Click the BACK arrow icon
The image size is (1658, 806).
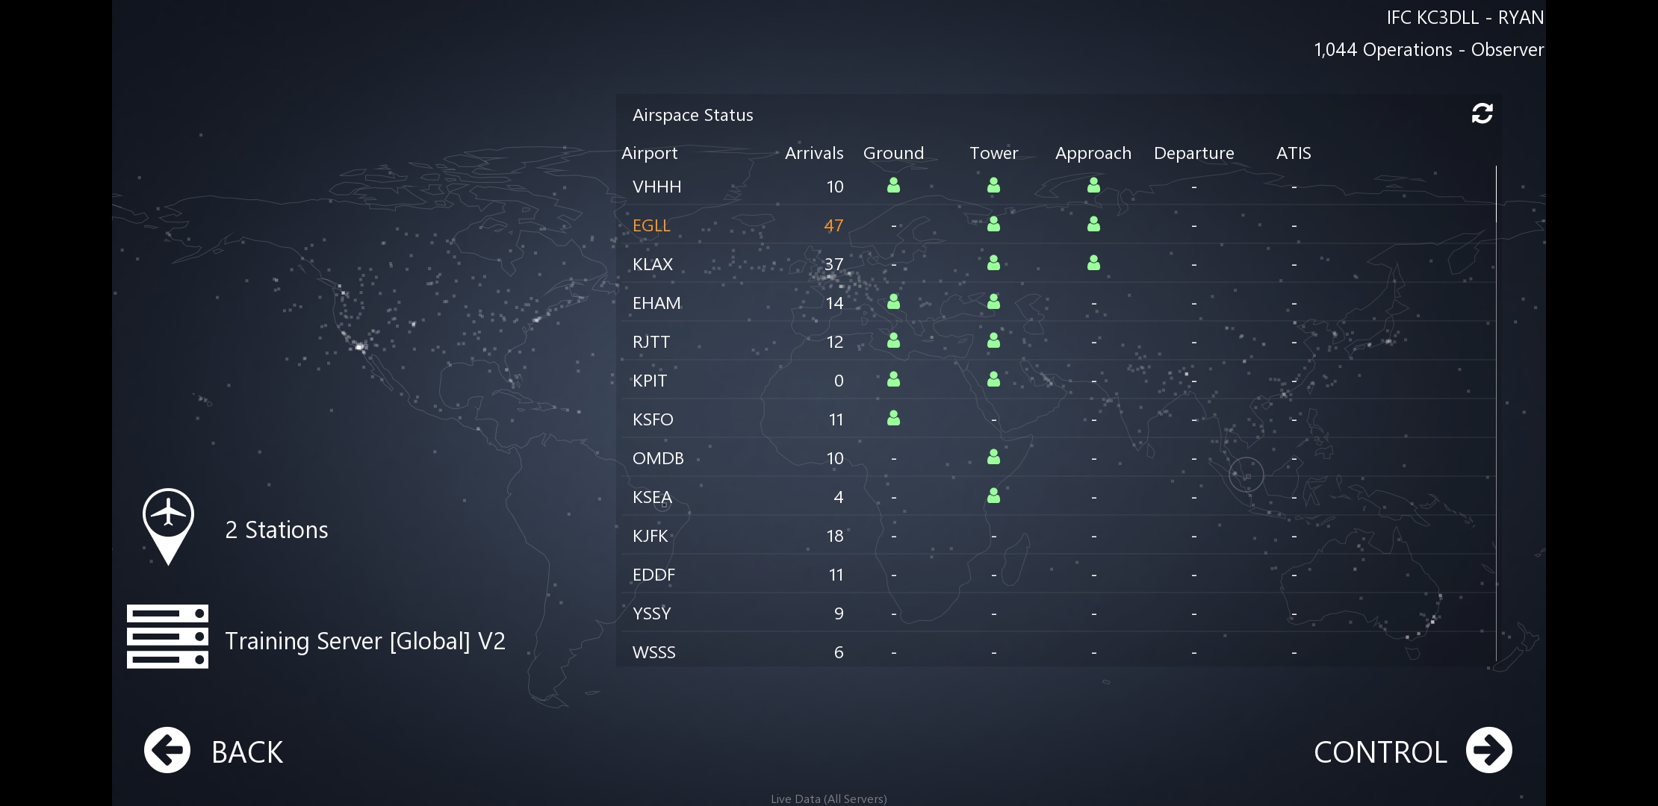pos(167,750)
